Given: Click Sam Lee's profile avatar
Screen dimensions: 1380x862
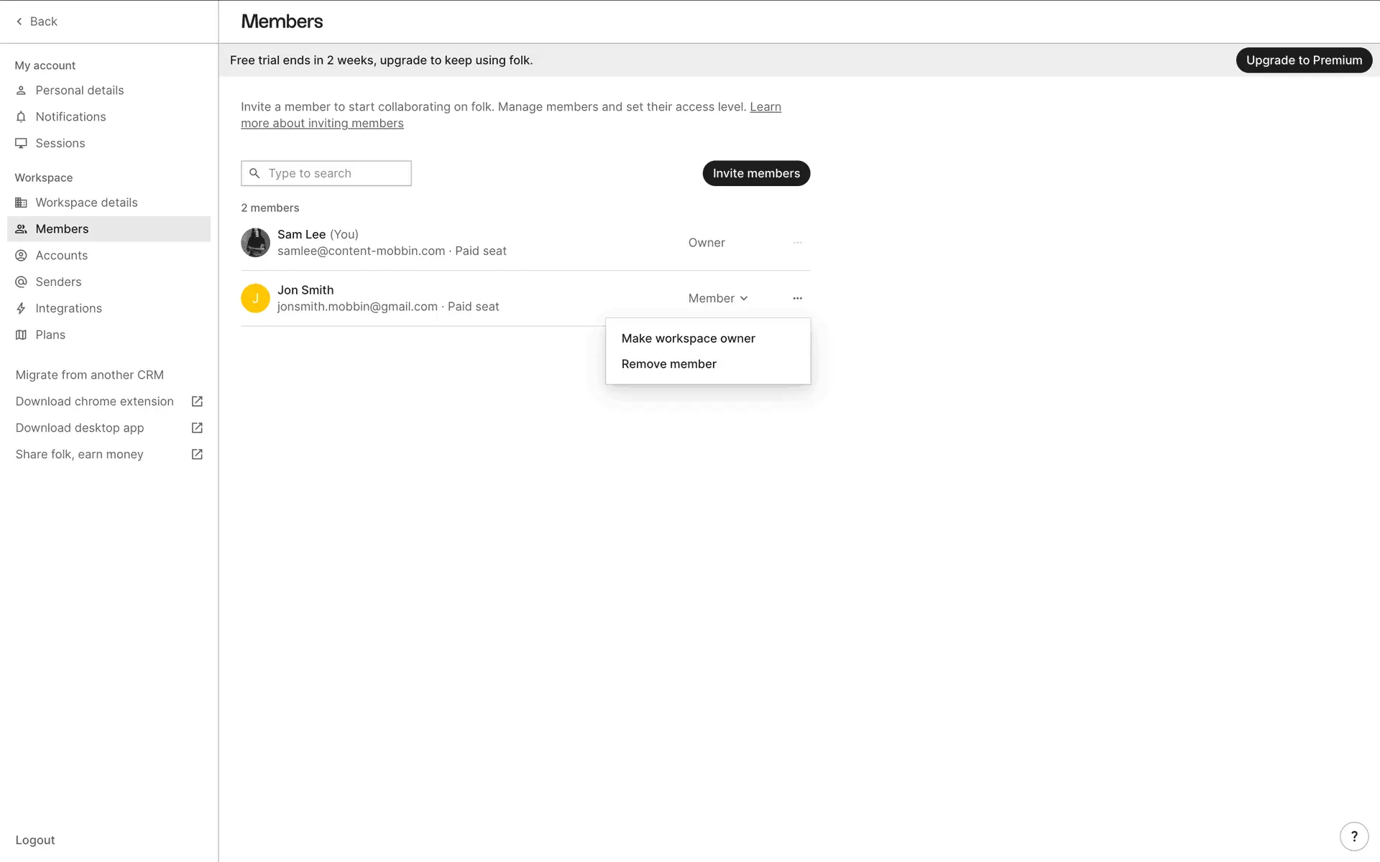Looking at the screenshot, I should pyautogui.click(x=255, y=243).
